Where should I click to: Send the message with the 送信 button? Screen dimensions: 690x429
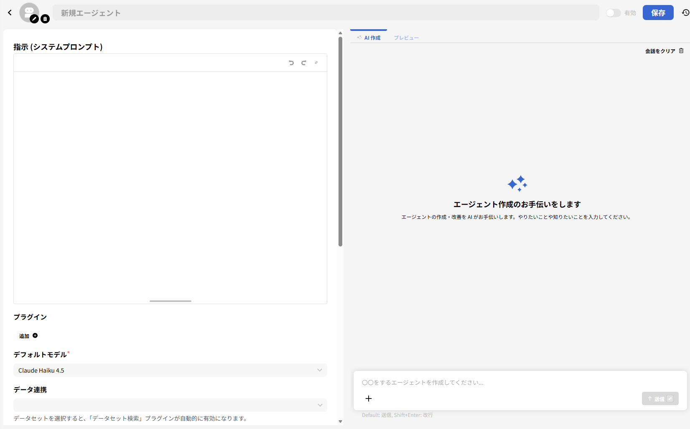coord(660,399)
